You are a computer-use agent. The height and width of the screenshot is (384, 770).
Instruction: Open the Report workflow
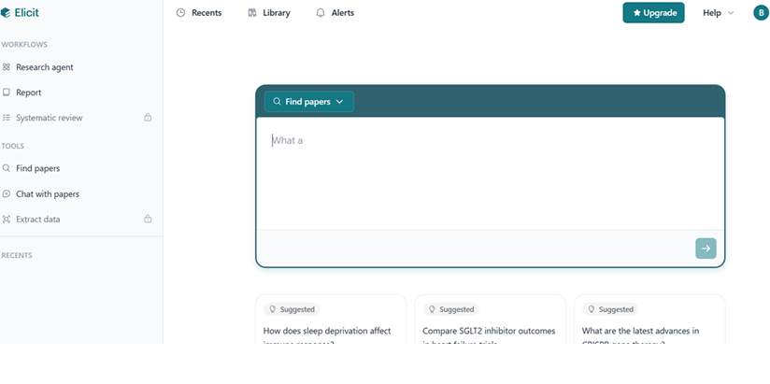point(28,92)
